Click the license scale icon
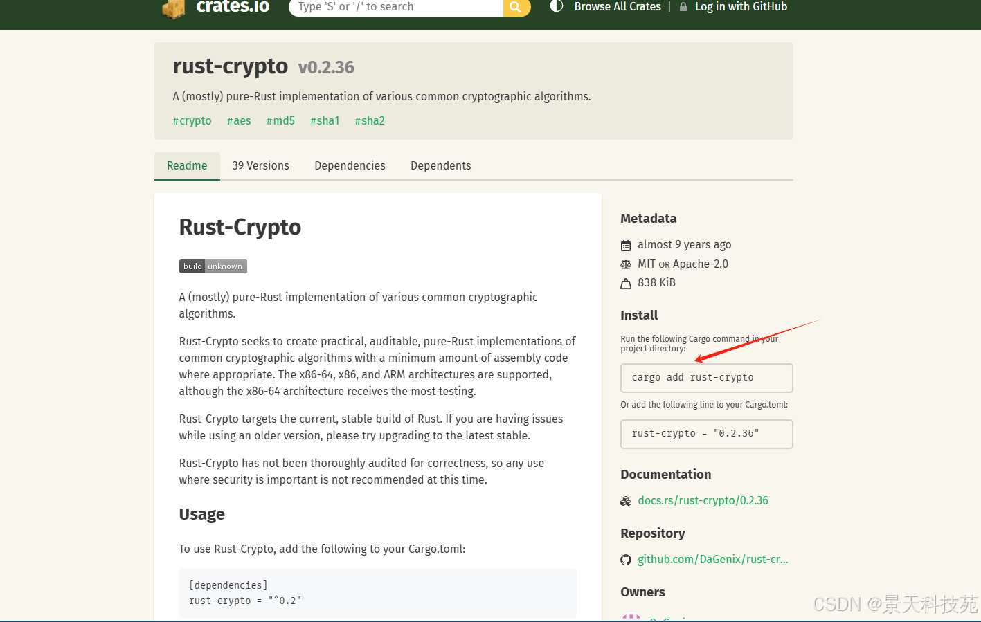Image resolution: width=981 pixels, height=622 pixels. point(626,264)
